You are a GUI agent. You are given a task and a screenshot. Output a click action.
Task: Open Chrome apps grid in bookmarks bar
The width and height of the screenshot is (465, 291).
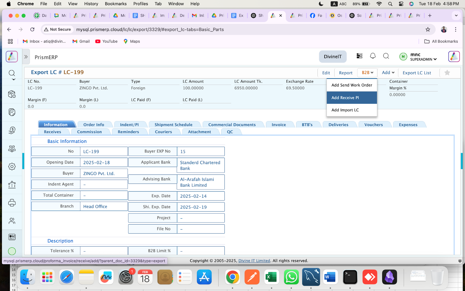tap(10, 41)
